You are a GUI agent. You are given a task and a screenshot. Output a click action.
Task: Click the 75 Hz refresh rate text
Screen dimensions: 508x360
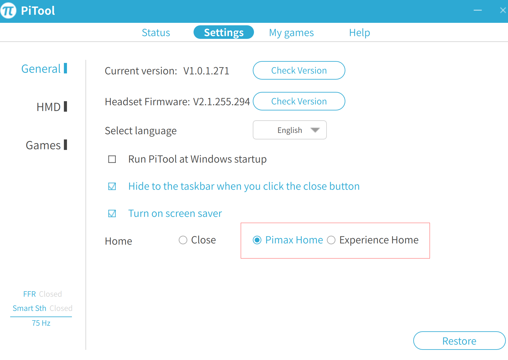pos(41,323)
